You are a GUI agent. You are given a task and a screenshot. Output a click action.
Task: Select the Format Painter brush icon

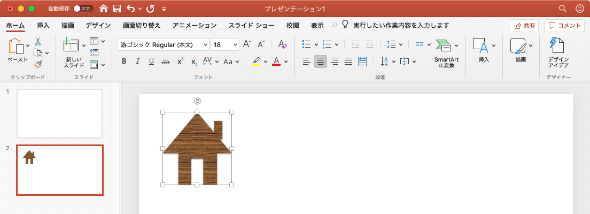[x=38, y=64]
